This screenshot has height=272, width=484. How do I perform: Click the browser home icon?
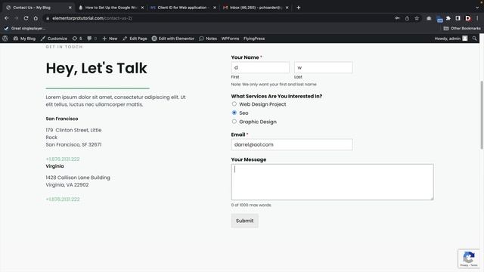pyautogui.click(x=36, y=18)
